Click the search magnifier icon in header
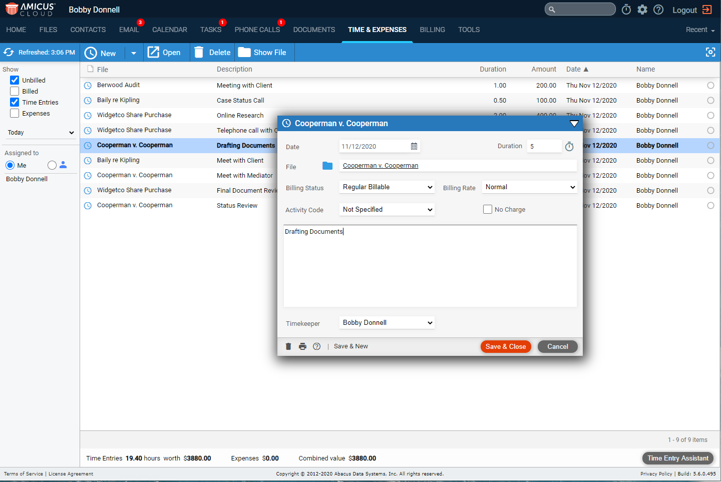This screenshot has width=721, height=482. pos(552,10)
